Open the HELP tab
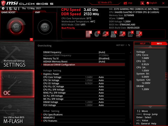The width and height of the screenshot is (168, 126). [143, 44]
